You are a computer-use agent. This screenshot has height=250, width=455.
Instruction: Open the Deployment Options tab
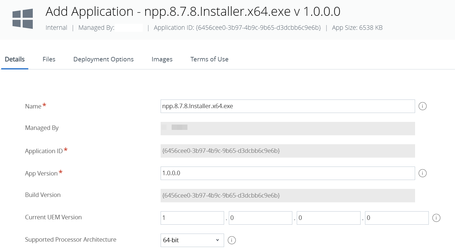pyautogui.click(x=103, y=59)
